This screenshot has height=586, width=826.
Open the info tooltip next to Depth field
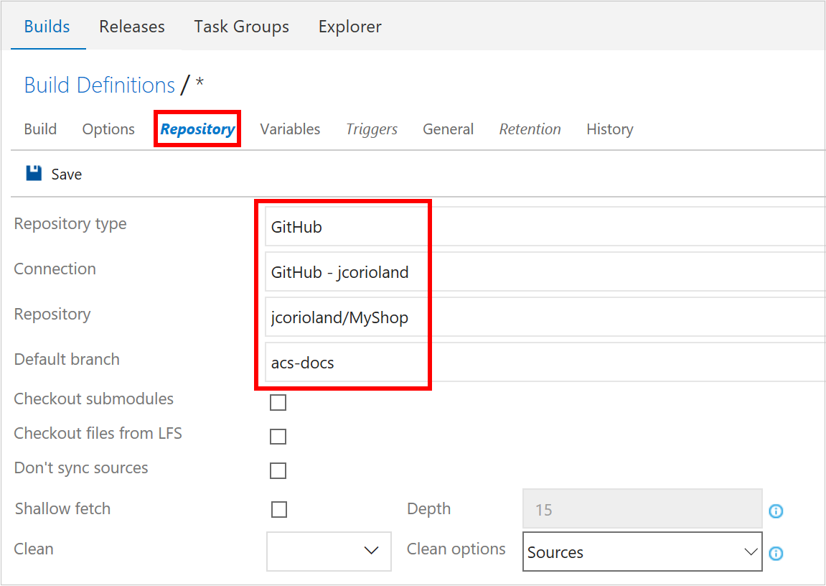[776, 511]
